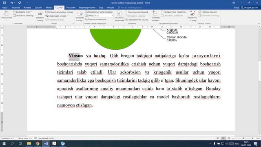Save the document with the floppy icon

tap(4, 3)
